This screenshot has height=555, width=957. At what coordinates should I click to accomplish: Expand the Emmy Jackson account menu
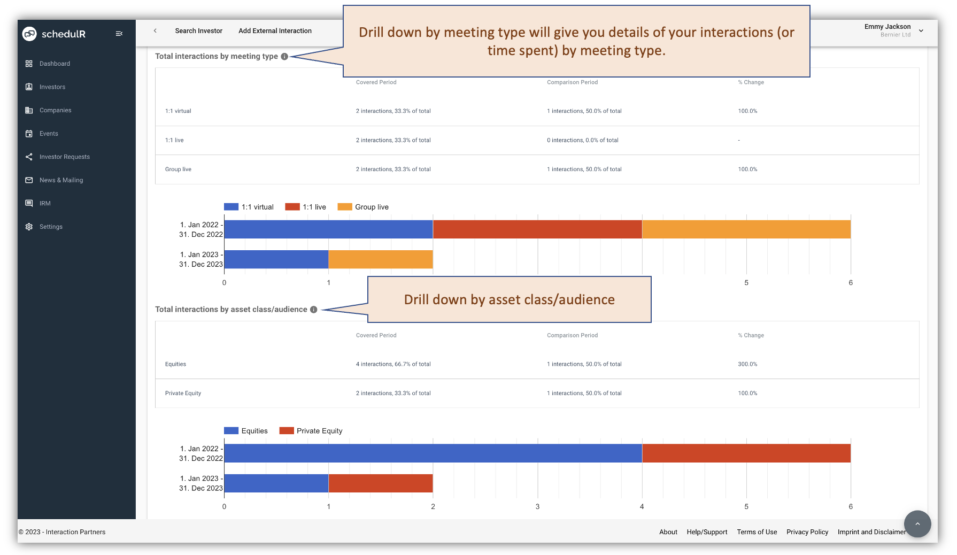[921, 30]
